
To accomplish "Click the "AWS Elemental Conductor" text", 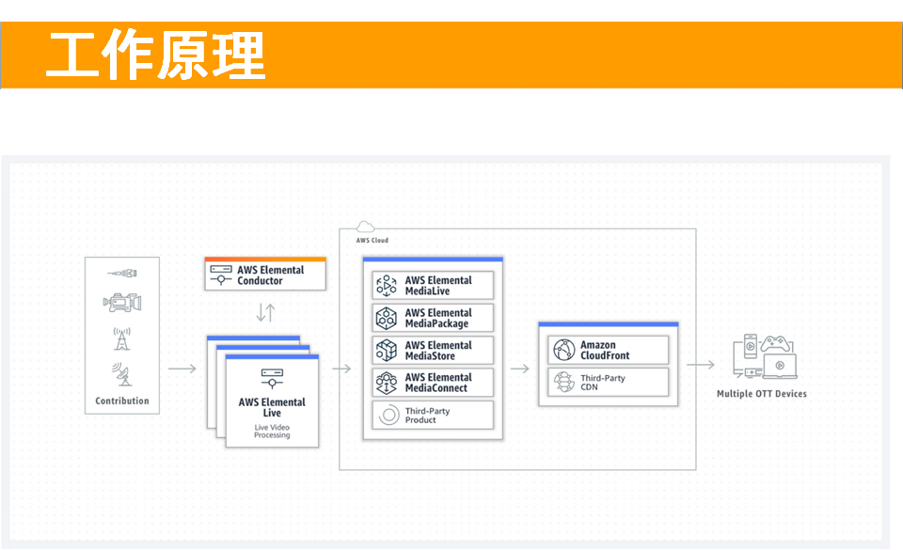I will (271, 275).
